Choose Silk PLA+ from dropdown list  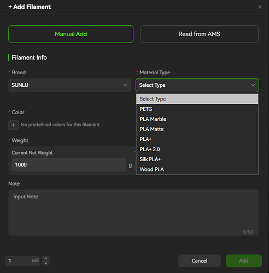pos(197,159)
